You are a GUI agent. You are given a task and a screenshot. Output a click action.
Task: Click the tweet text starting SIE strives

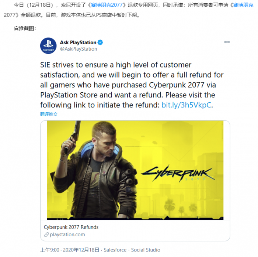[132, 85]
